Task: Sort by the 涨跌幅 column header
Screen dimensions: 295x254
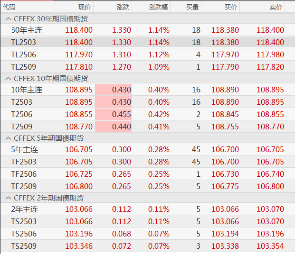Action: [x=151, y=7]
